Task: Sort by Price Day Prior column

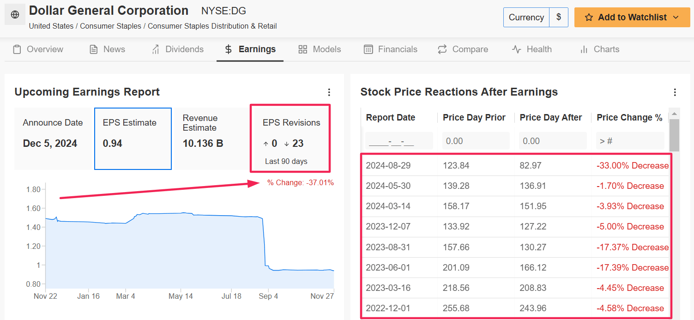Action: (x=474, y=118)
